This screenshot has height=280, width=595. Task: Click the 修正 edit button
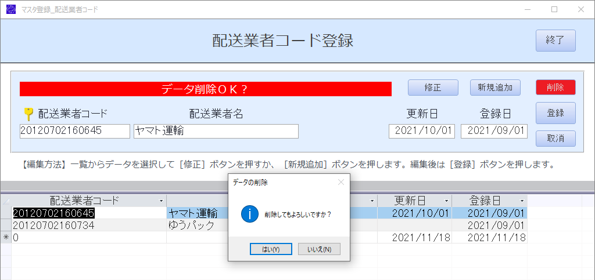tap(433, 88)
